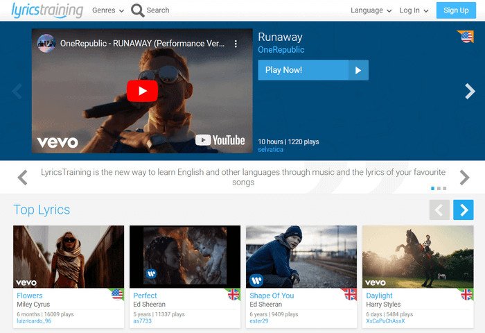This screenshot has width=485, height=333.
Task: Play the OneRepublic Runaway YouTube video
Action: click(142, 91)
